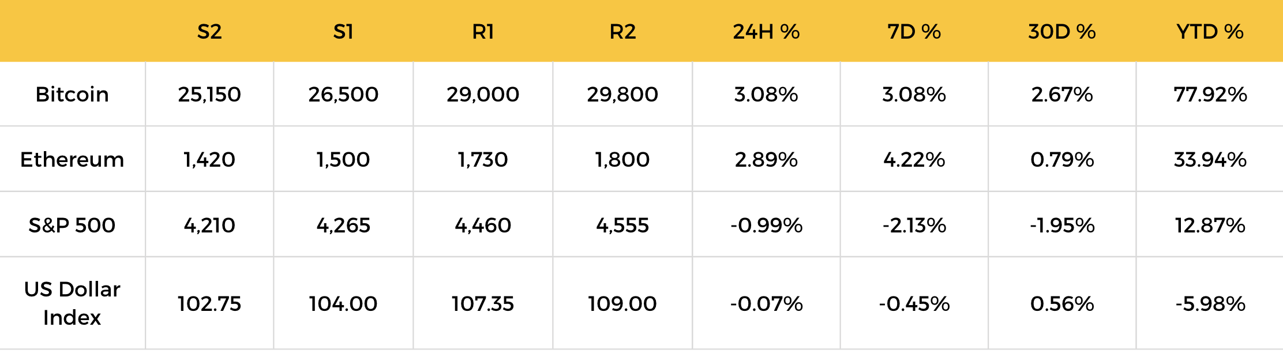The image size is (1283, 353).
Task: Select the R2 column header
Action: [x=622, y=32]
